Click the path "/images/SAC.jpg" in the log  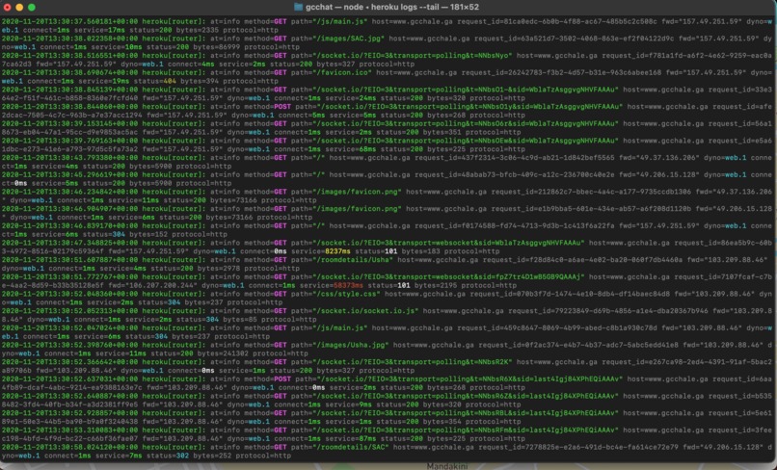coord(348,39)
